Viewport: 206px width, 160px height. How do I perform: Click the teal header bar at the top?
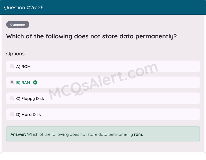[x=103, y=7]
